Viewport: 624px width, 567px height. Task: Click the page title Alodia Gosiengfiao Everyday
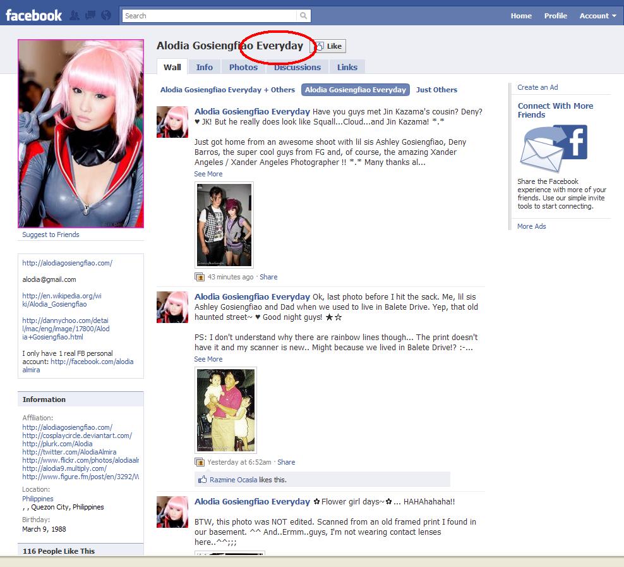tap(230, 46)
